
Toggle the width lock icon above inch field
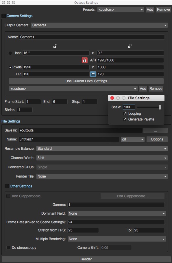click(55, 46)
